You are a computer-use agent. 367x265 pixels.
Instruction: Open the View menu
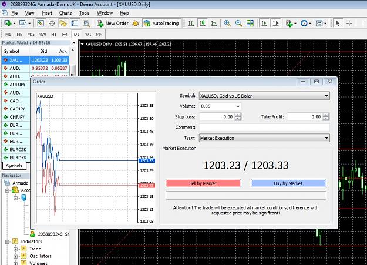[x=29, y=13]
